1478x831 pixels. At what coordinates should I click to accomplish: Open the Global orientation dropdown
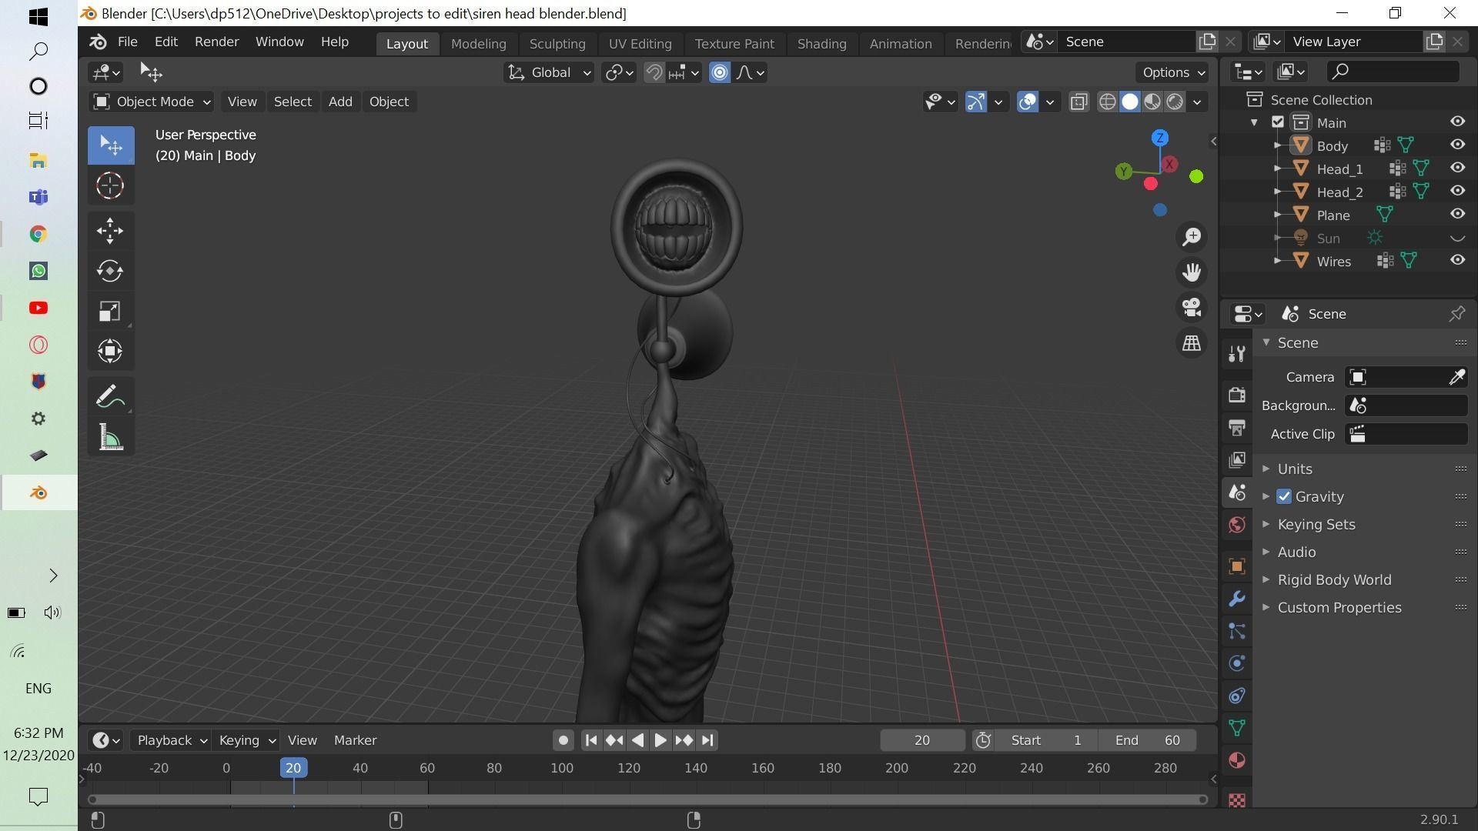coord(548,72)
